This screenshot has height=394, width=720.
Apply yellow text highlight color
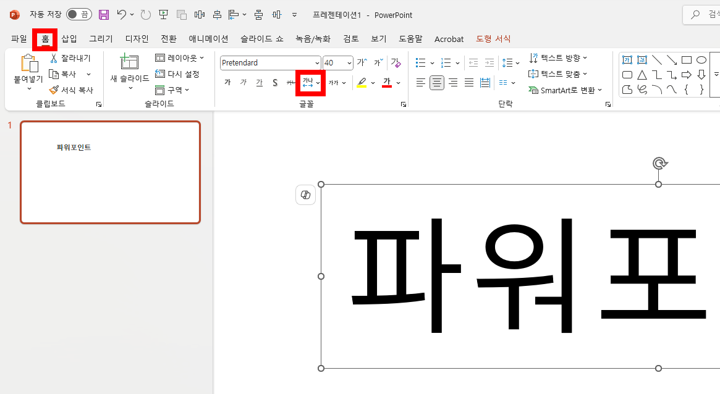pyautogui.click(x=362, y=83)
